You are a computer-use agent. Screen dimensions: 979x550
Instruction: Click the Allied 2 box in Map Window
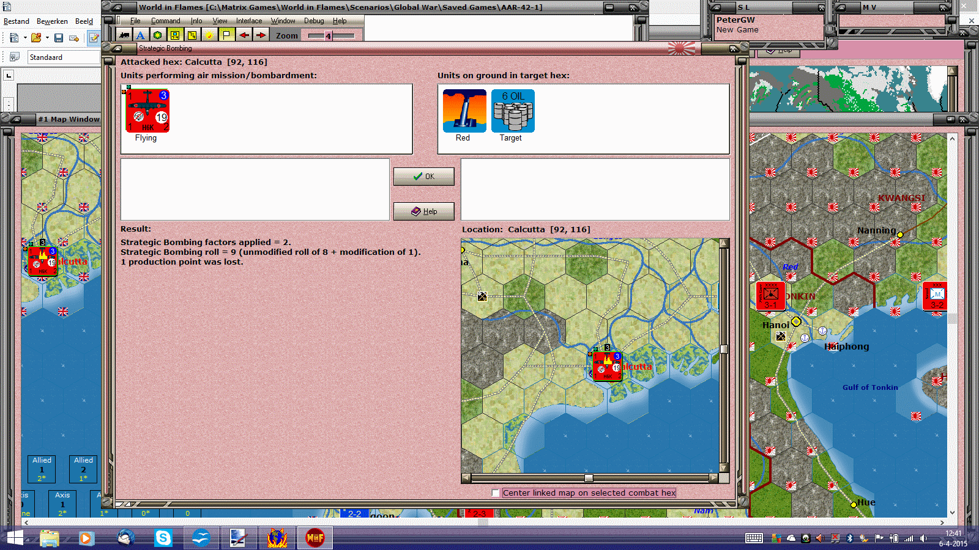click(83, 469)
